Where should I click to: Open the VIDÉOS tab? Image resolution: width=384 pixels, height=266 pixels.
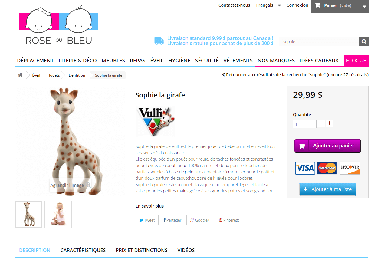tap(186, 250)
